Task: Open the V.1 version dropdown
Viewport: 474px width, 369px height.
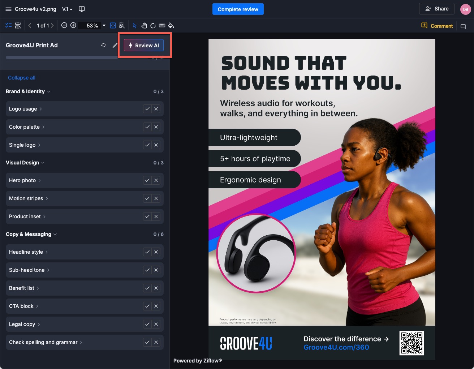Action: [x=67, y=9]
